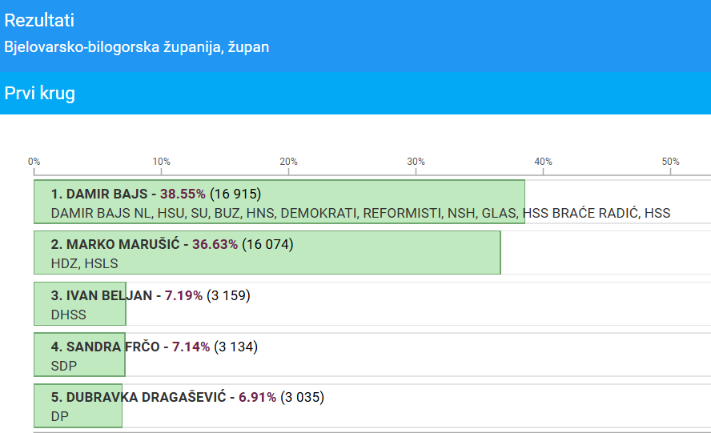Click the Ivan Beljan result bar
This screenshot has width=711, height=433.
80,304
